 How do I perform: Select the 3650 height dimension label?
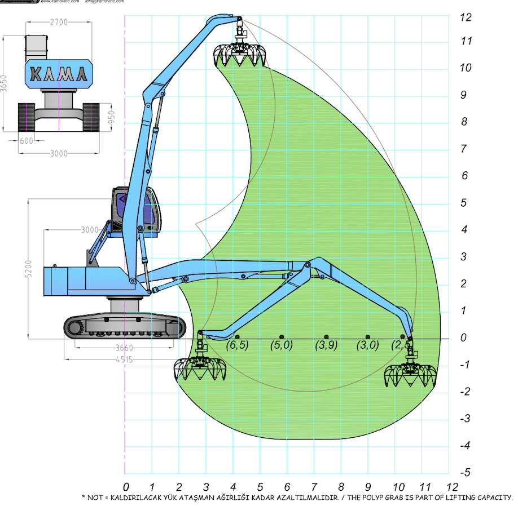(3, 83)
